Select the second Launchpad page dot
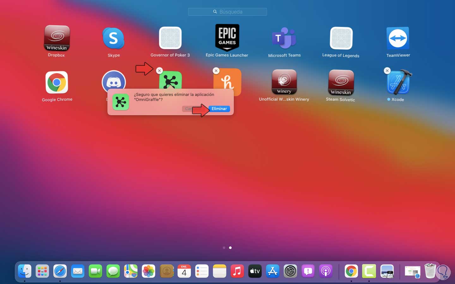 (x=230, y=248)
